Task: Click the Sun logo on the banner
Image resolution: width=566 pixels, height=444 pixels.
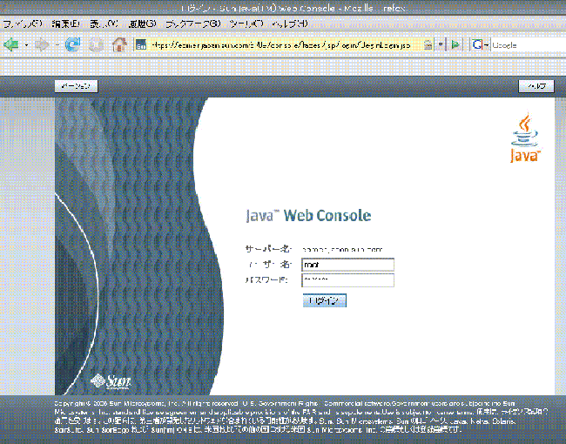Action: click(x=111, y=381)
